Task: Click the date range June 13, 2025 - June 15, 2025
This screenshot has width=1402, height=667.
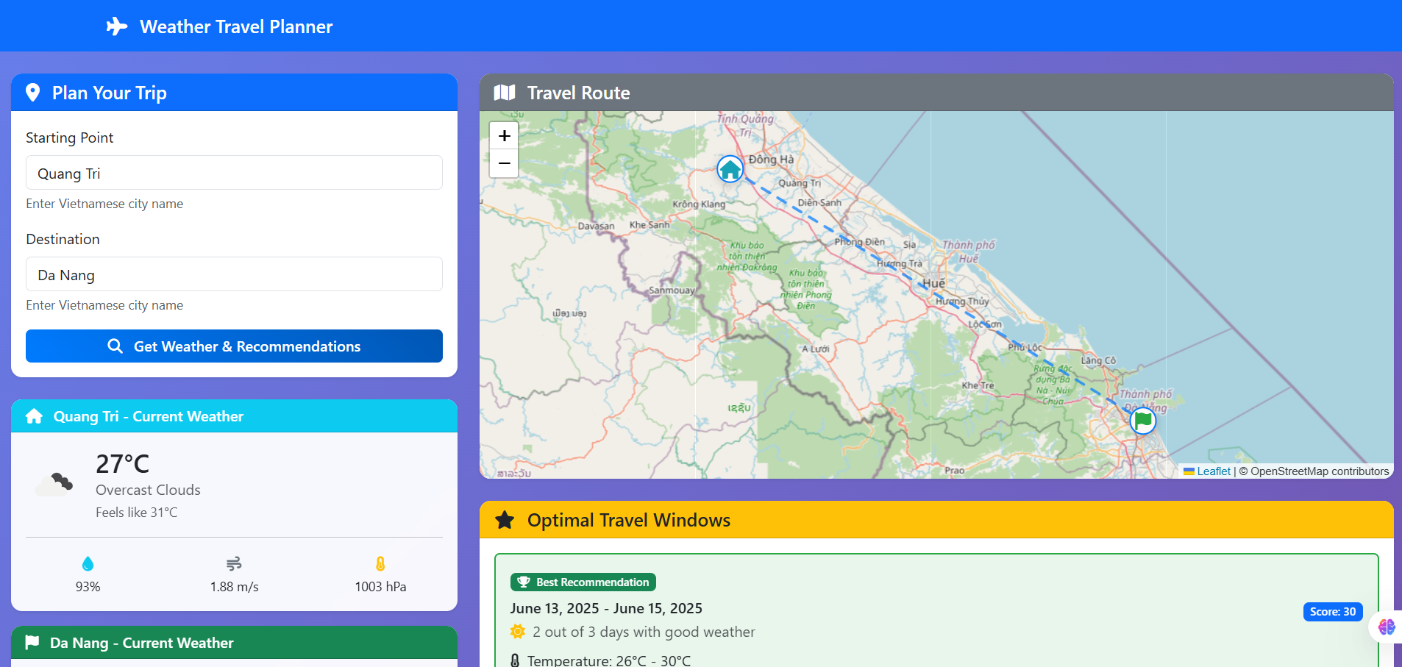Action: click(x=606, y=608)
